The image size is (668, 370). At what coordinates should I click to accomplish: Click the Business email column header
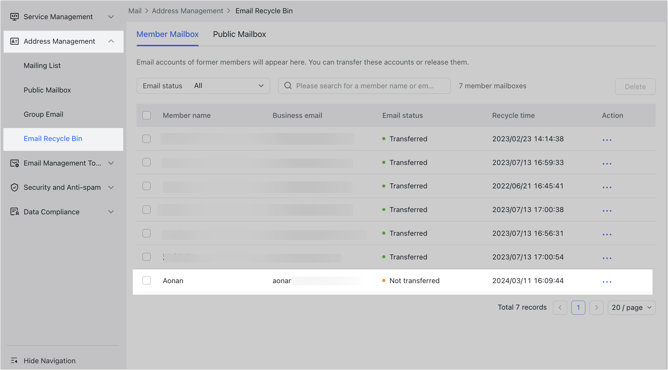[x=297, y=115]
